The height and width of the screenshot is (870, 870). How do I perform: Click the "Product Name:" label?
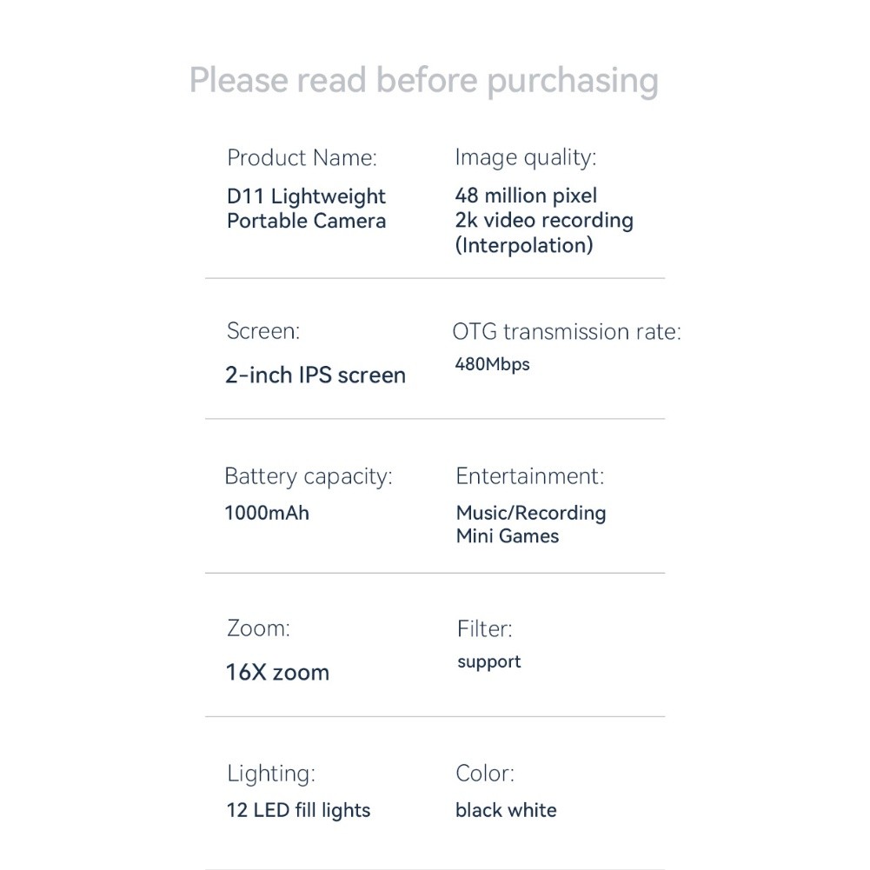point(302,158)
